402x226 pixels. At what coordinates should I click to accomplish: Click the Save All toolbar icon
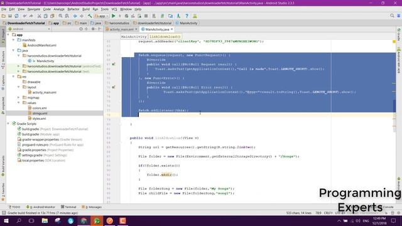10,16
